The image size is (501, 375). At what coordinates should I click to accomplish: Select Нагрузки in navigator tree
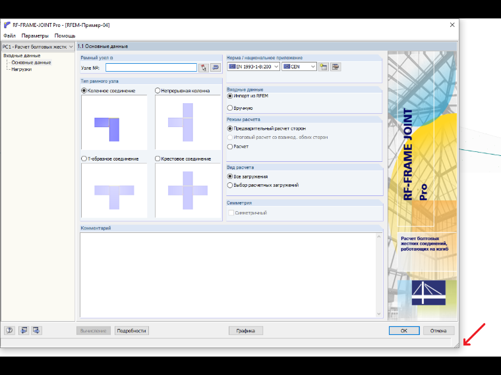click(x=21, y=69)
